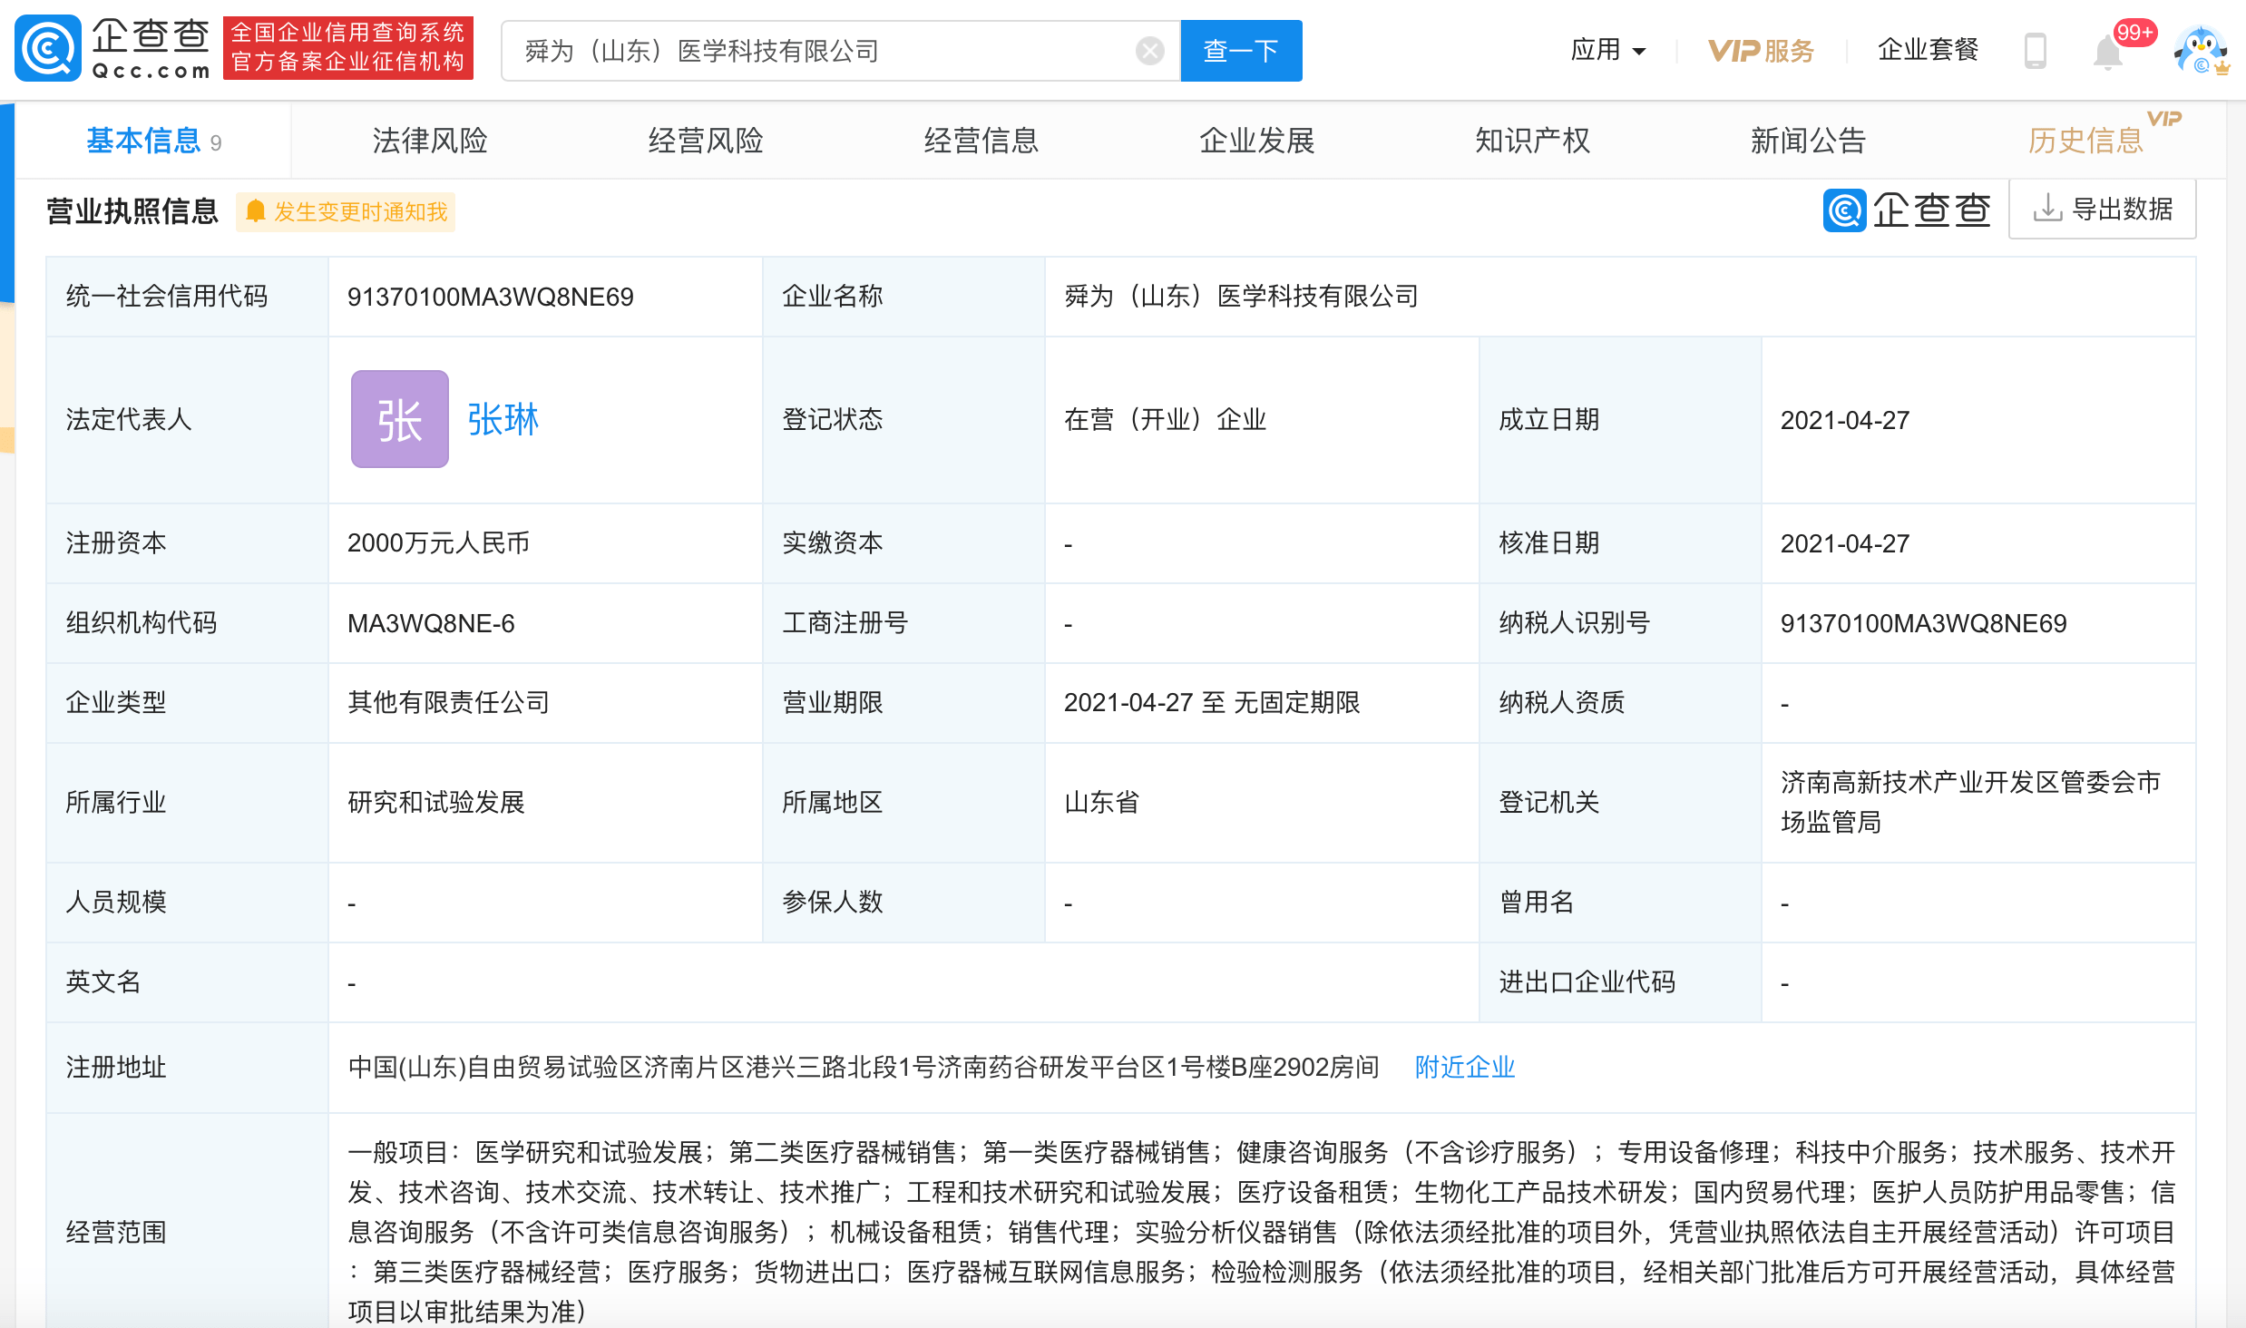Open the VIP服务 link
The height and width of the screenshot is (1328, 2246).
[x=1761, y=51]
